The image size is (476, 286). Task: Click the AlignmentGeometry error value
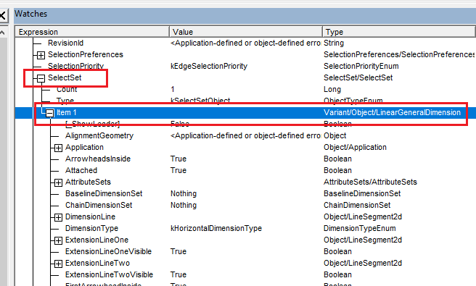245,135
